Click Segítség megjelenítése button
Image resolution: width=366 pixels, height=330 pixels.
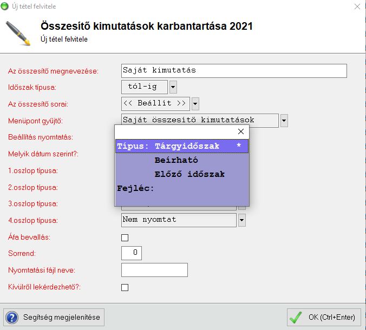pos(54,318)
